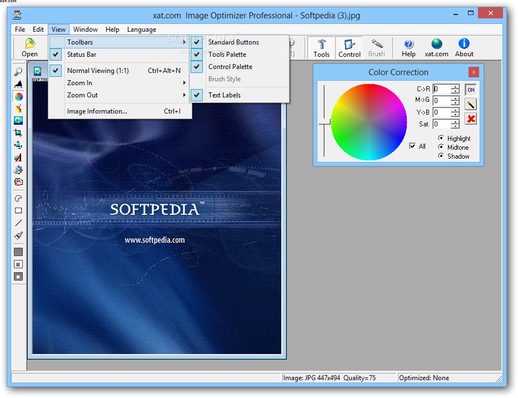Select the Midtone radio button

click(x=441, y=146)
